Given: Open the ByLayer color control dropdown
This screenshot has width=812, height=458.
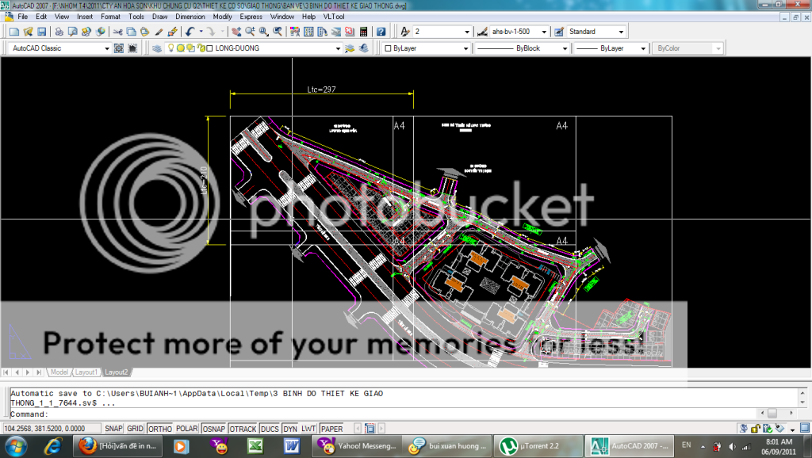Looking at the screenshot, I should coord(465,48).
